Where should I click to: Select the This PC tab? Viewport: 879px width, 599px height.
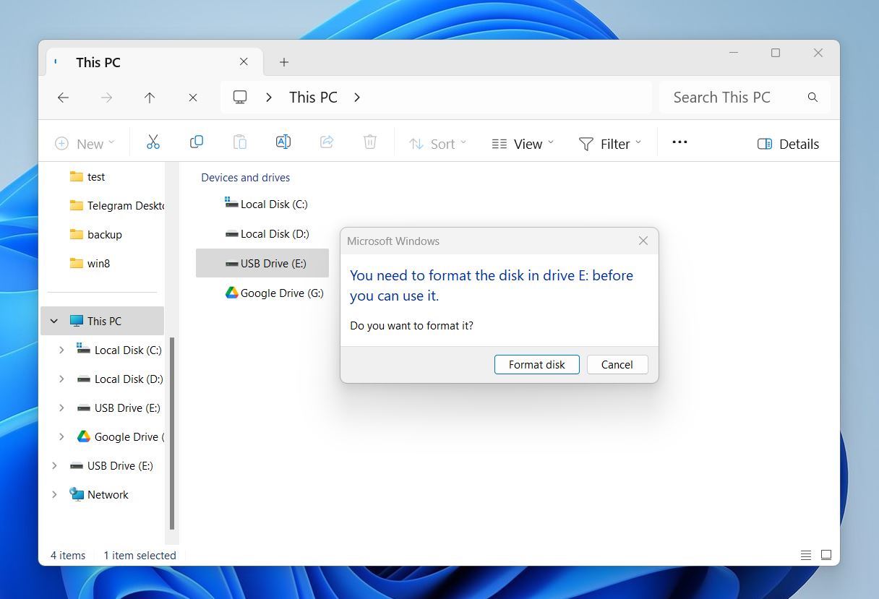click(x=98, y=62)
